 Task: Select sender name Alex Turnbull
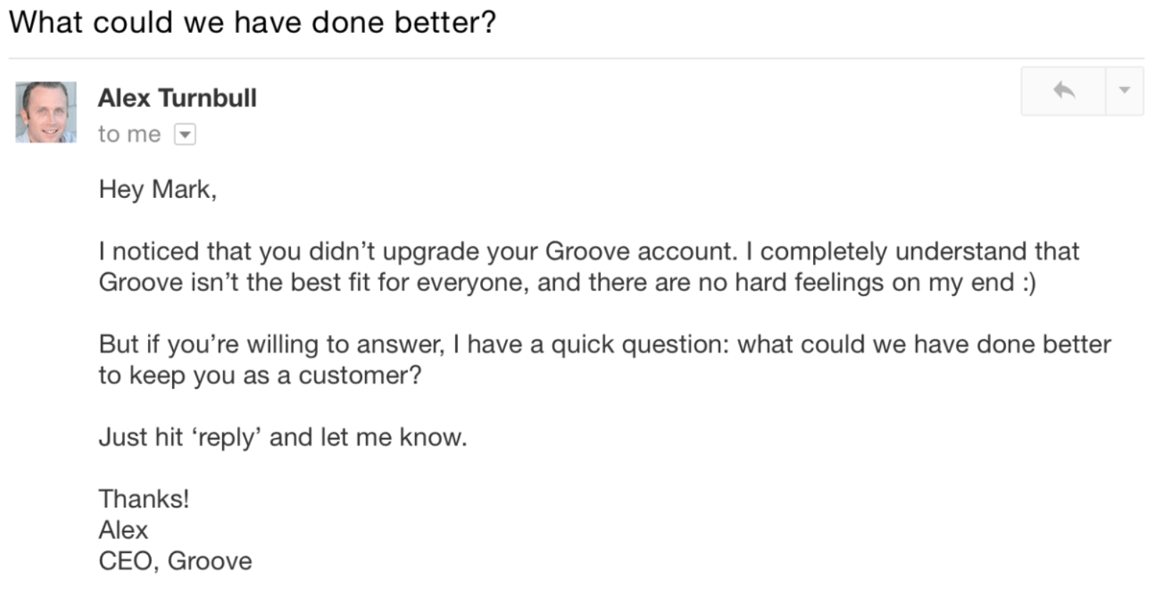point(177,98)
